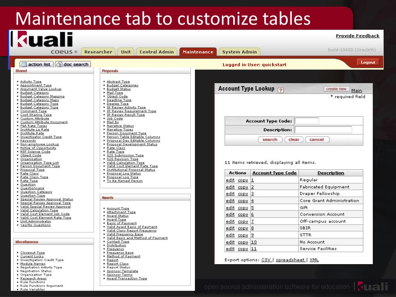Focus the Description input field
Image resolution: width=396 pixels, height=297 pixels.
click(323, 130)
